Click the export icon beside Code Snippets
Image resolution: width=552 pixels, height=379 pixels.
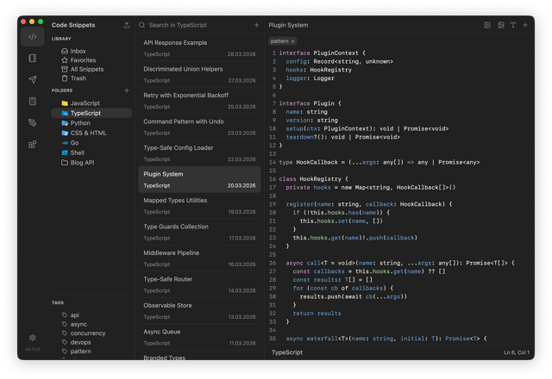tap(127, 25)
